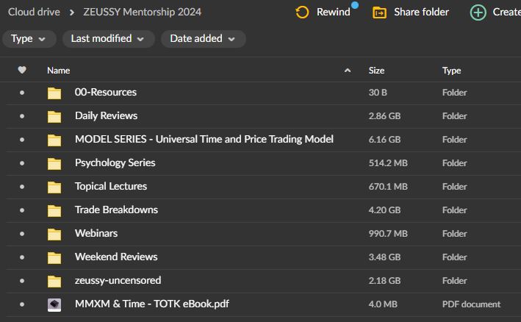Click the Create plus circle icon
The width and height of the screenshot is (521, 322).
[478, 12]
